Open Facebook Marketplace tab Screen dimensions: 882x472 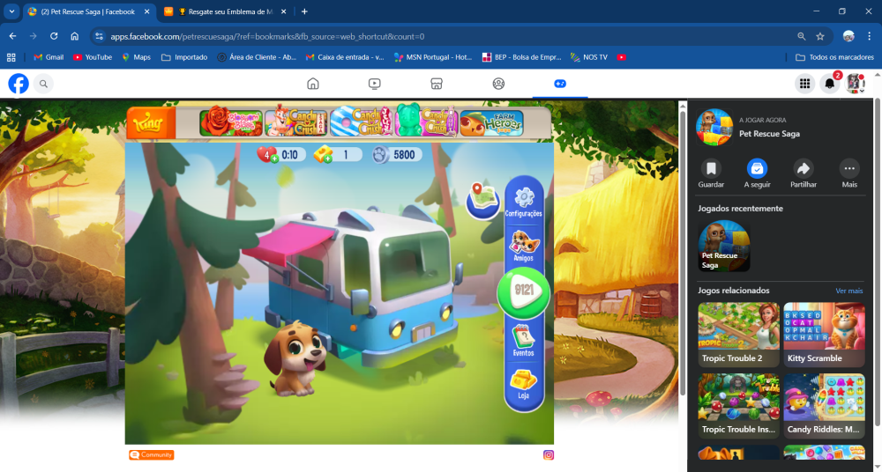coord(437,84)
